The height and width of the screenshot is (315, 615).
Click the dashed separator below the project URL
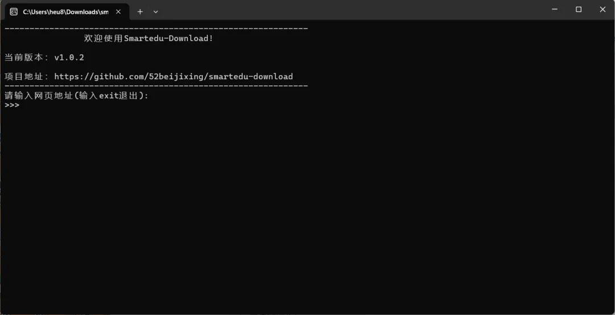[156, 85]
